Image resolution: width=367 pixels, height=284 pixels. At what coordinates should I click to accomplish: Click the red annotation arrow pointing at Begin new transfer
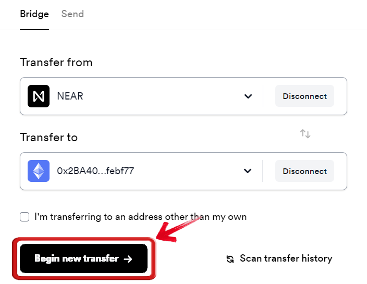178,230
